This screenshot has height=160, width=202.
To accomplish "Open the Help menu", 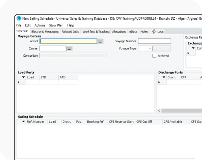I will coord(70,25).
